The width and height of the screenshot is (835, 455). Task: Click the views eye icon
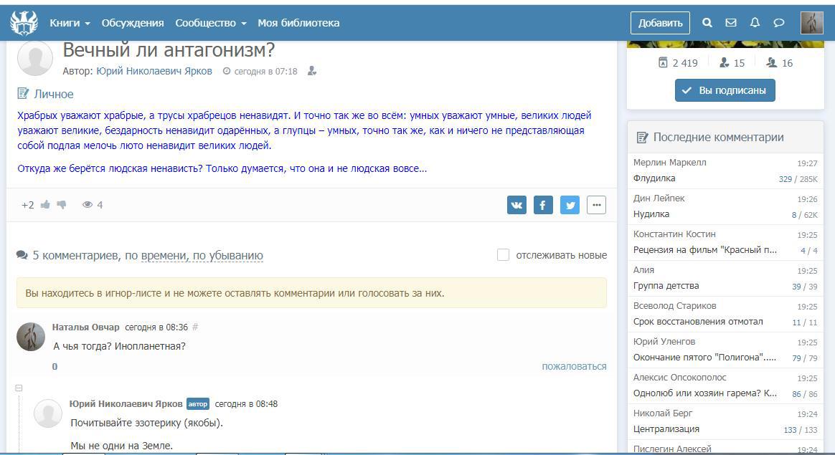click(88, 204)
